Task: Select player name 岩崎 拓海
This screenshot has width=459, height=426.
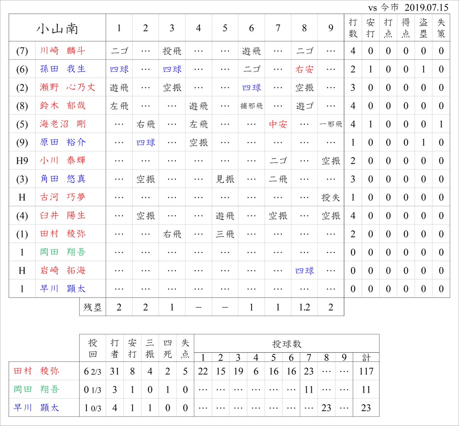Action: pos(63,271)
